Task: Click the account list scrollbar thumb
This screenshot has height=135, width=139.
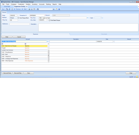Action: (x=48, y=55)
